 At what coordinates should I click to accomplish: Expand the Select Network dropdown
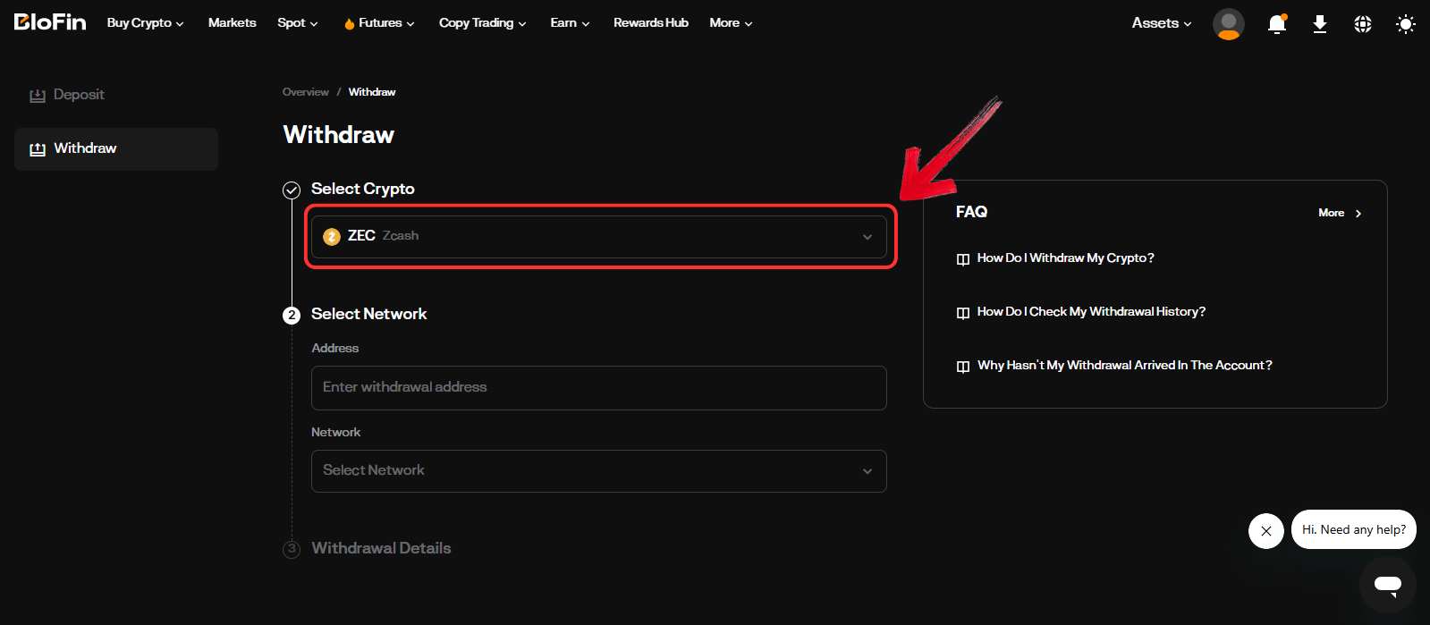tap(598, 471)
